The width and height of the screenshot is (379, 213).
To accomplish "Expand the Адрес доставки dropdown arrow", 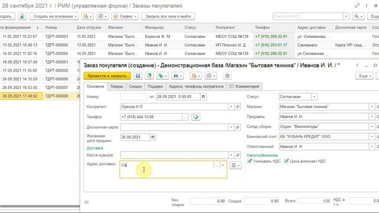I will (223, 165).
